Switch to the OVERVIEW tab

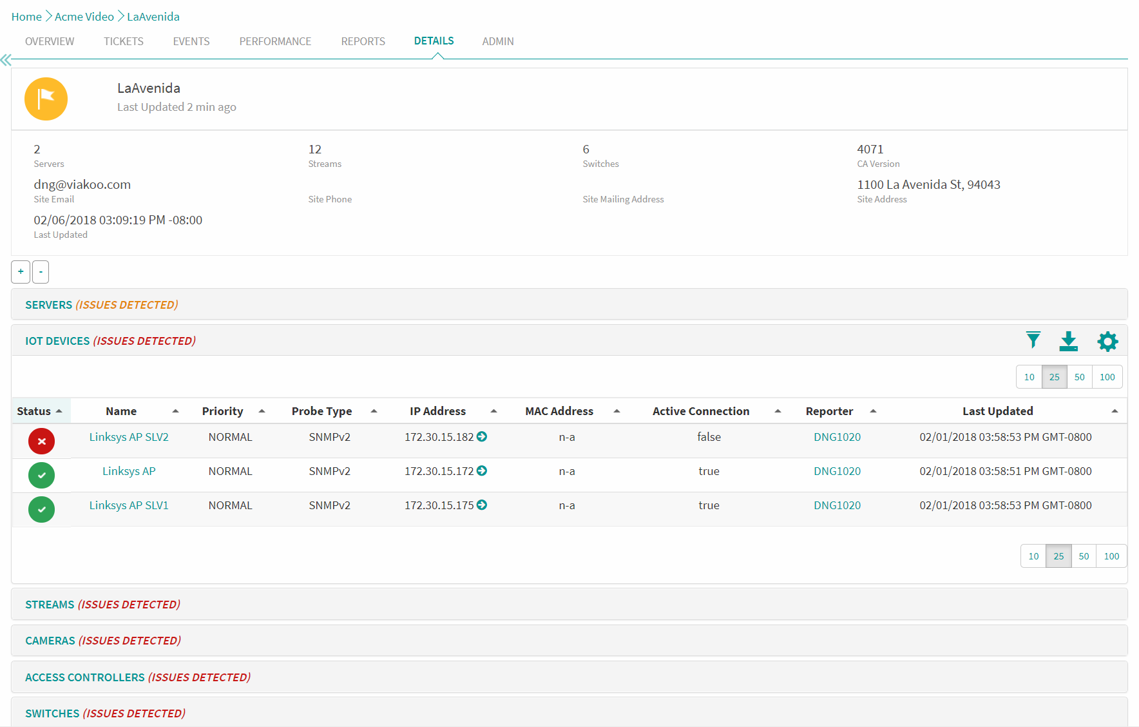pyautogui.click(x=50, y=41)
